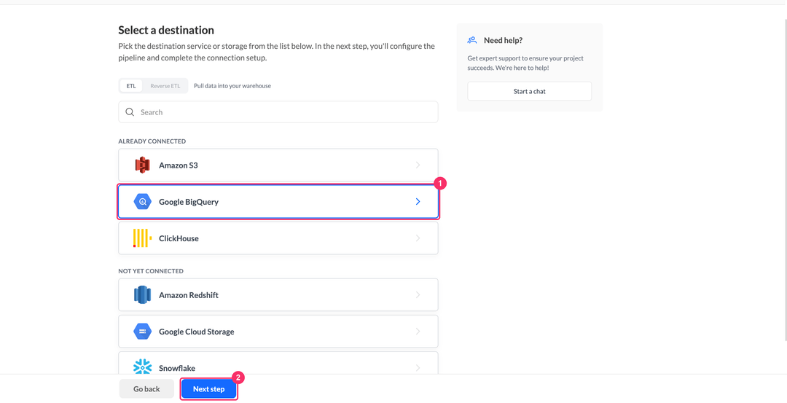Click the Amazon Redshift logo icon
The height and width of the screenshot is (403, 787).
click(143, 294)
